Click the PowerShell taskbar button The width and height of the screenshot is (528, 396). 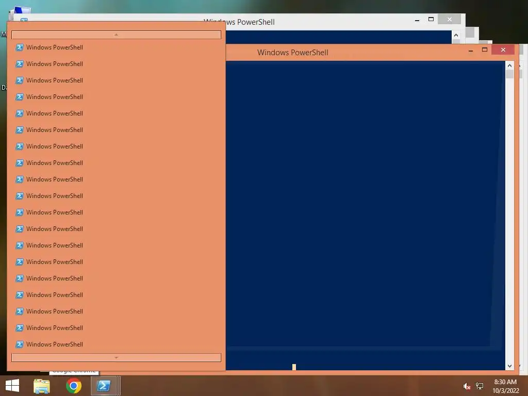[104, 386]
